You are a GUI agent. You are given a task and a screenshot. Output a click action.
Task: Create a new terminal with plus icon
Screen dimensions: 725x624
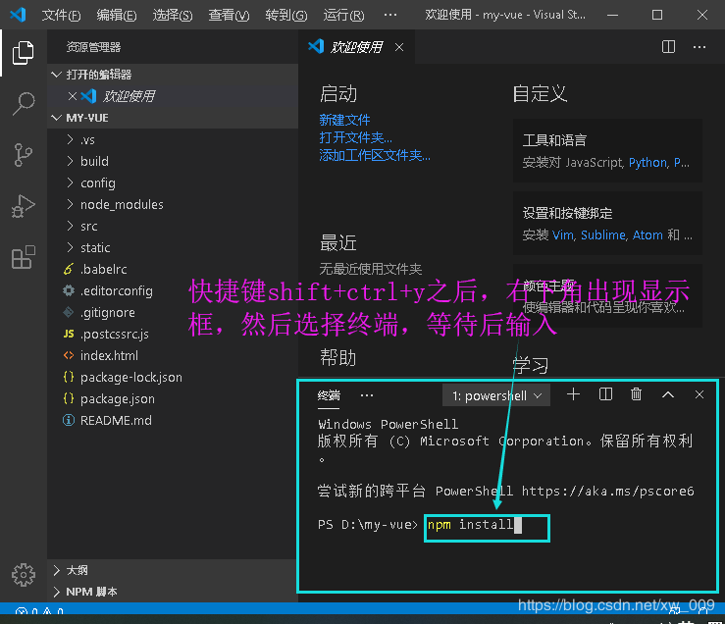(573, 394)
